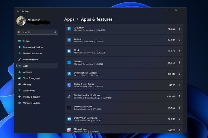
Task: Click the Accessibility figure icon
Action: [x=19, y=91]
